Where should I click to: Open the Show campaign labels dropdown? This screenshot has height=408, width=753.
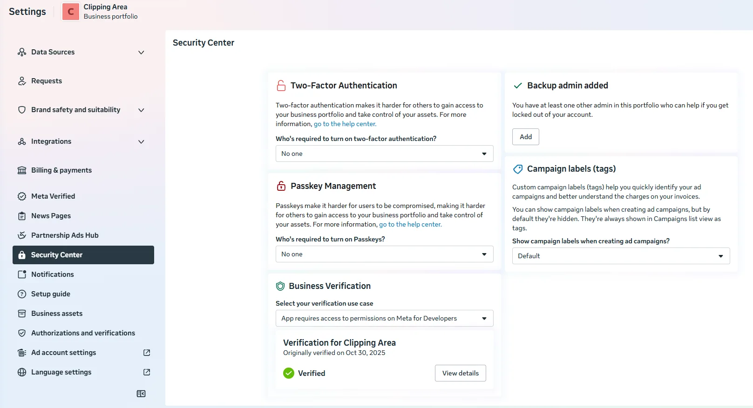tap(621, 256)
